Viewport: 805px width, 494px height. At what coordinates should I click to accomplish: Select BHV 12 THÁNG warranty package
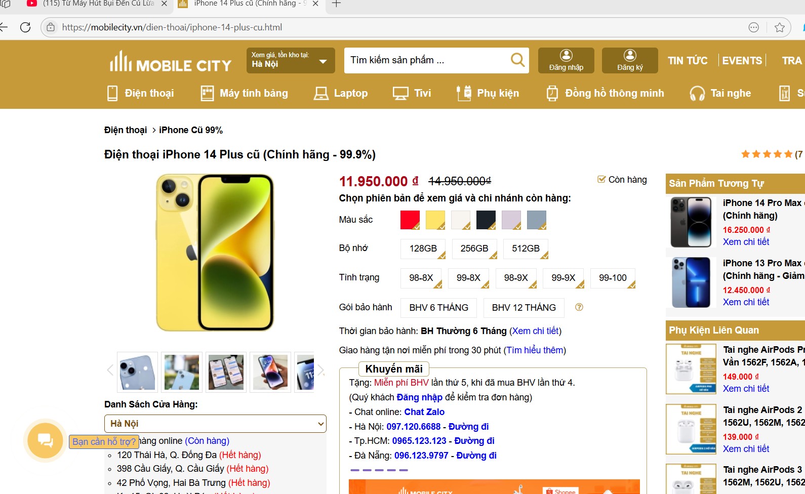tap(524, 308)
